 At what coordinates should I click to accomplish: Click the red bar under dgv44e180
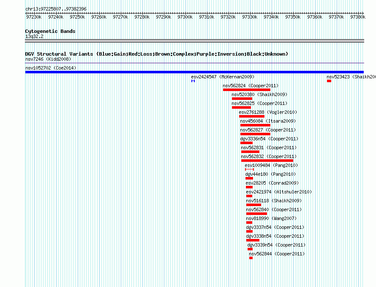click(x=249, y=178)
